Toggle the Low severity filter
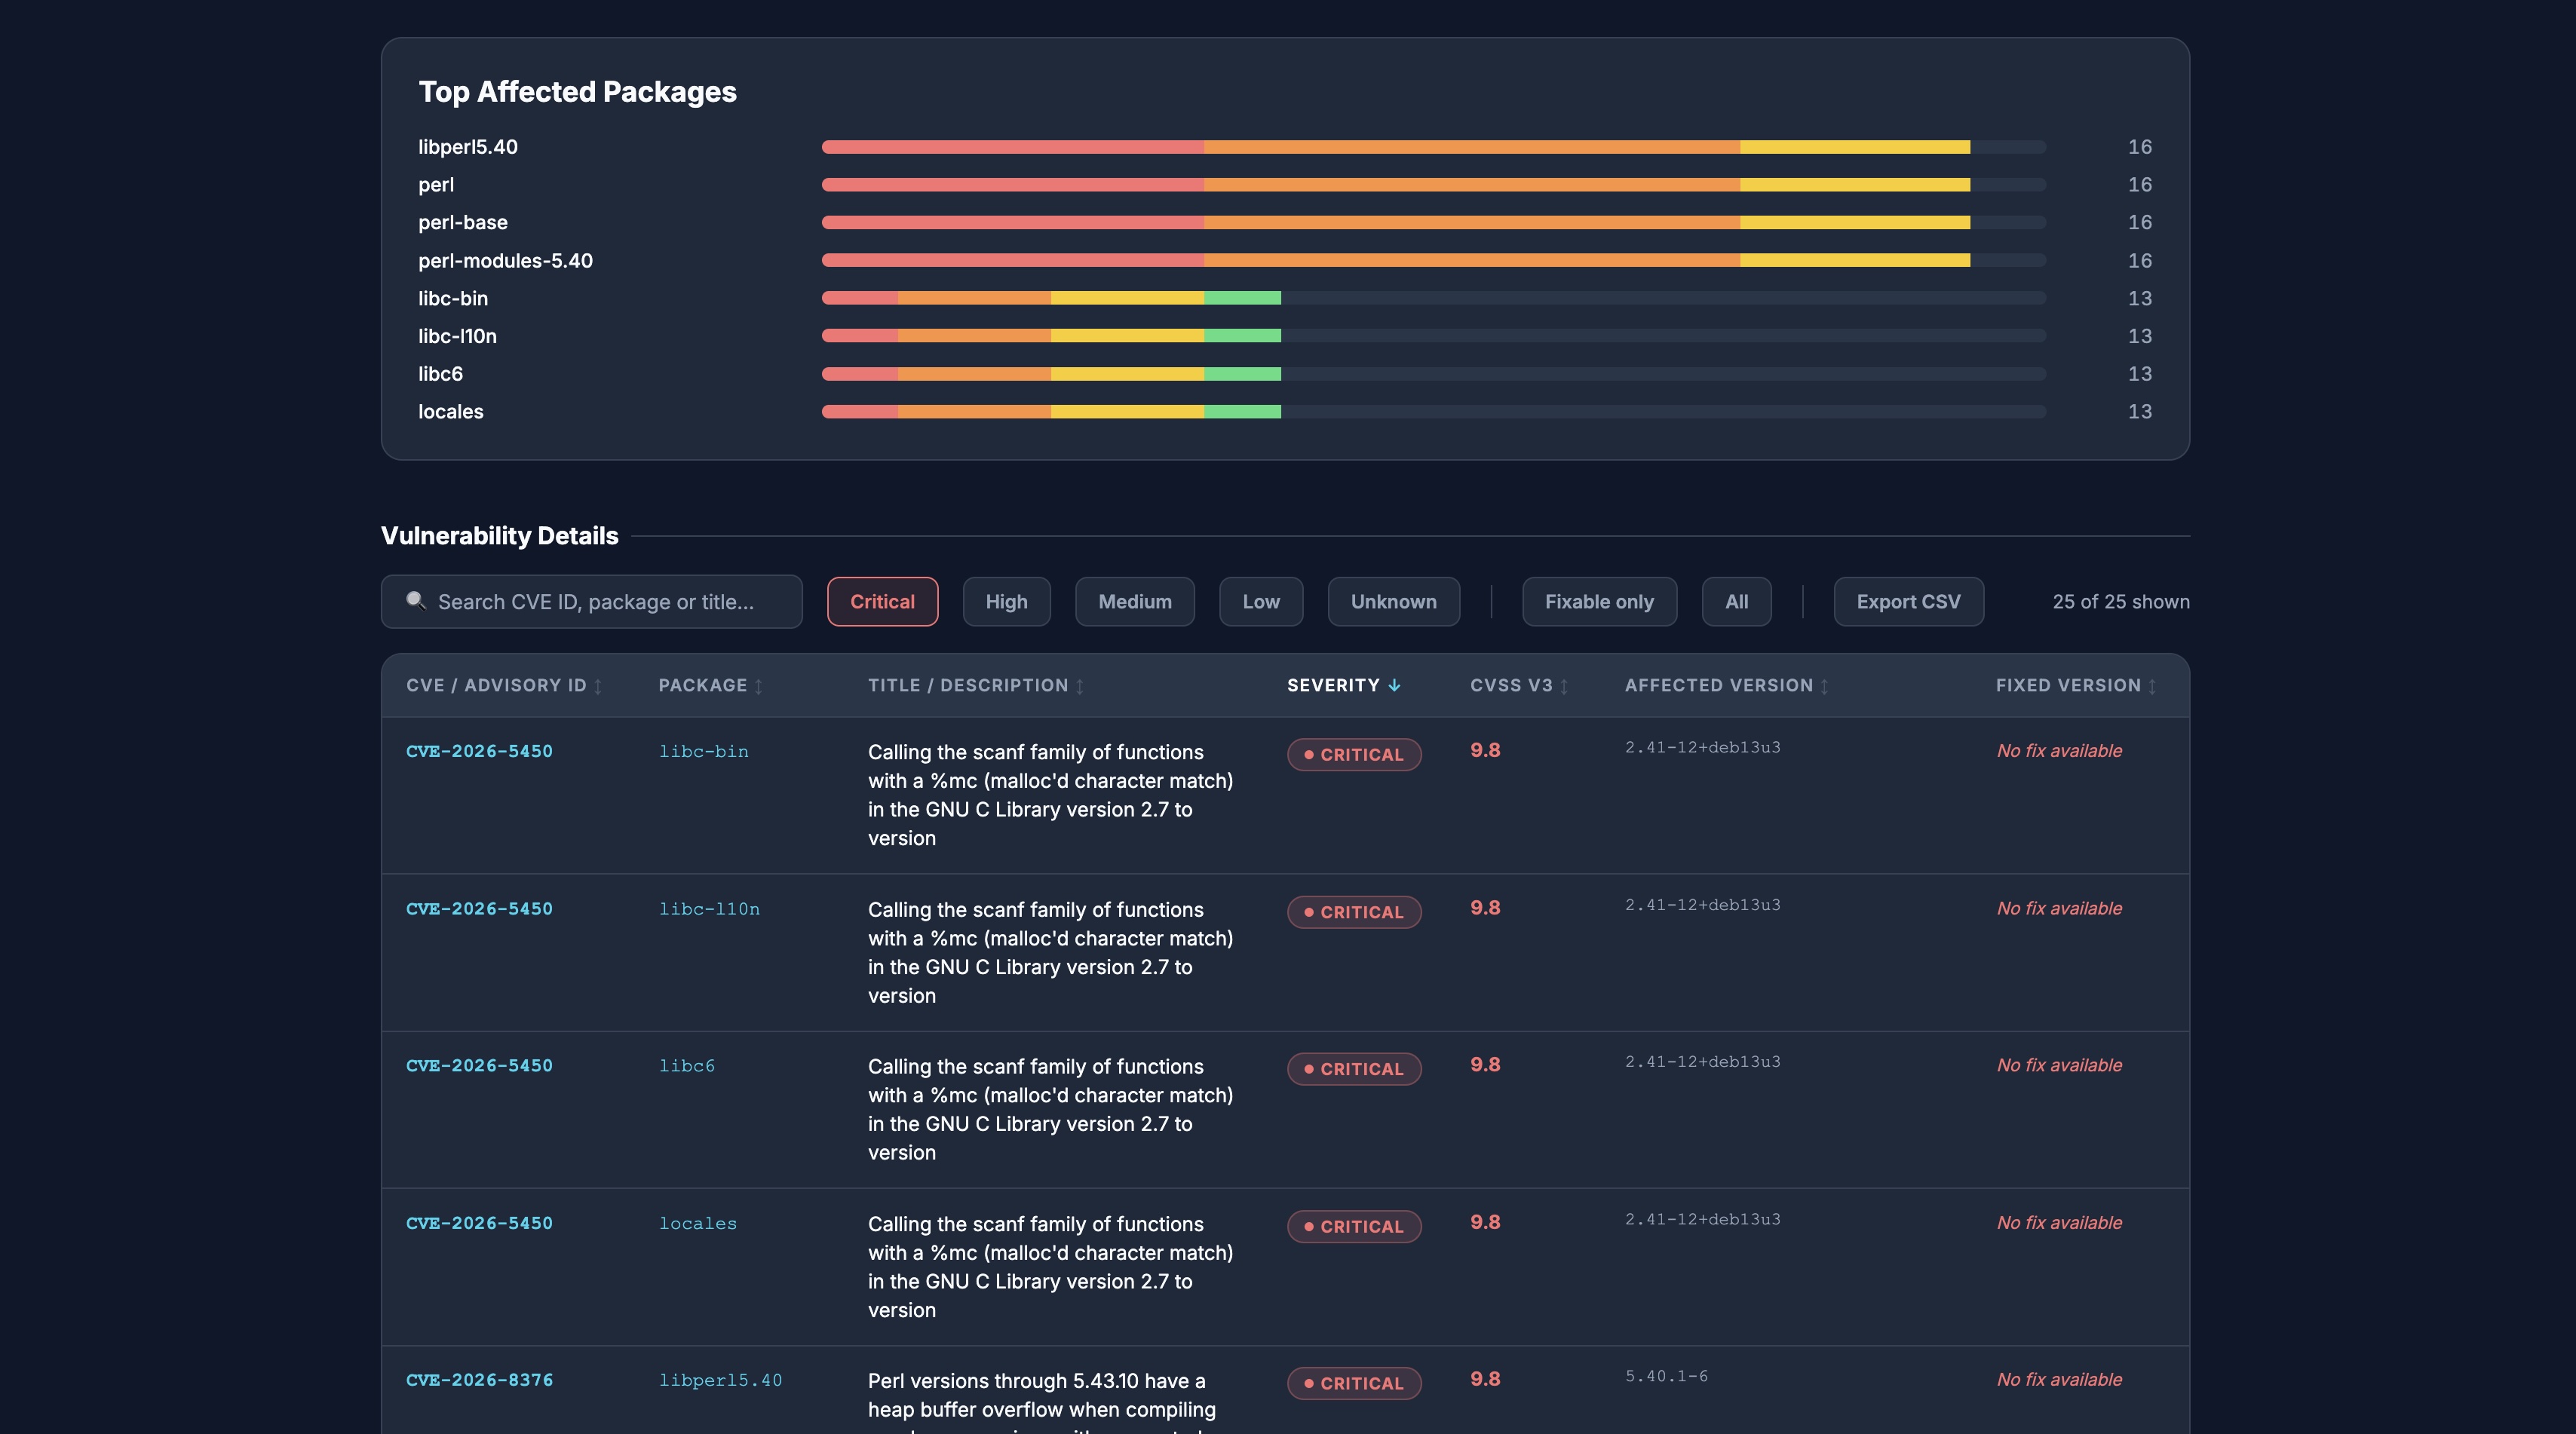Image resolution: width=2576 pixels, height=1434 pixels. pyautogui.click(x=1261, y=601)
